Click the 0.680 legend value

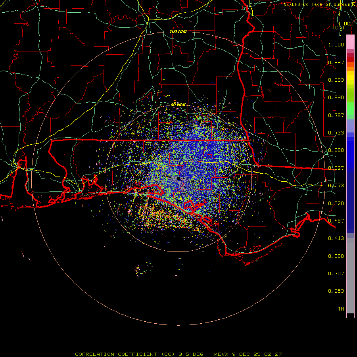click(336, 150)
